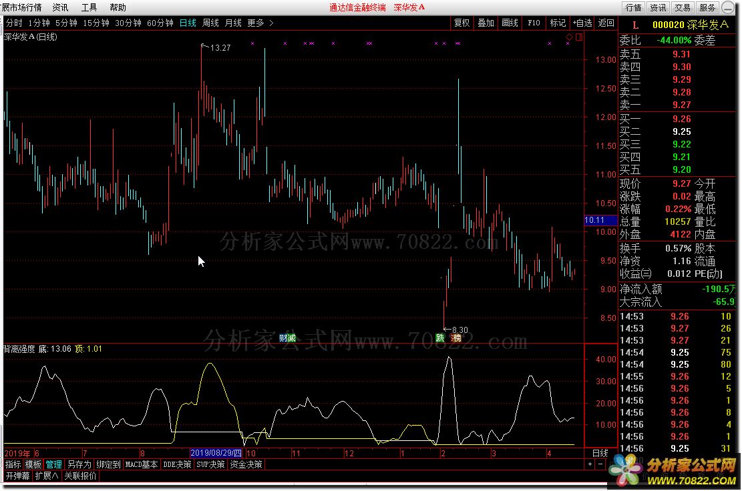The width and height of the screenshot is (742, 491).
Task: Click the green 跌 marker icon
Action: 440,338
